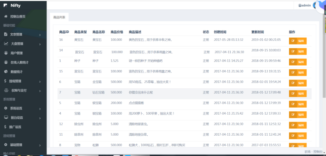Click the monitor icon for 前台设置
The height and width of the screenshot is (156, 326).
point(6,118)
